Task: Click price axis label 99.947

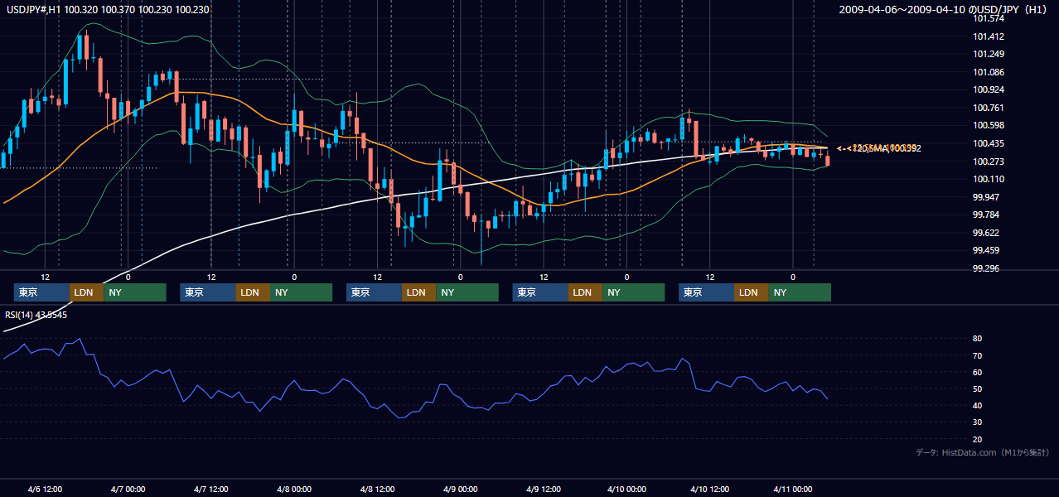Action: pos(986,197)
